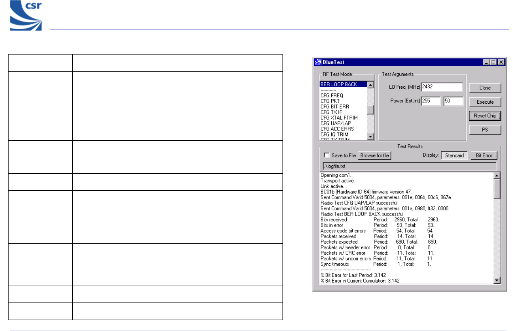
Task: Click the RF Test Mode list down arrow
Action: [370, 137]
